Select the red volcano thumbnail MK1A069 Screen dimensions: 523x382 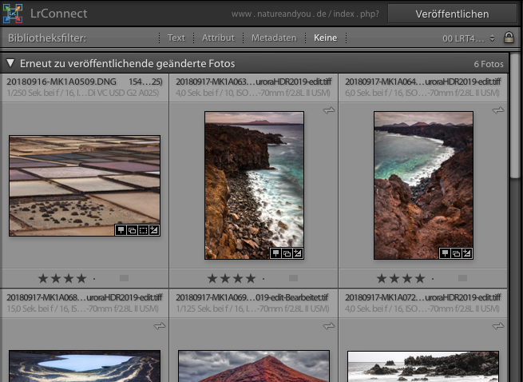tap(254, 366)
